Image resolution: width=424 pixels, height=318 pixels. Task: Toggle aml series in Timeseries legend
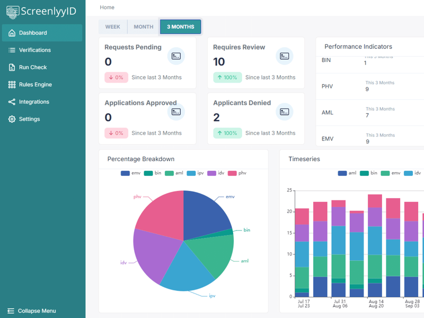pos(347,173)
